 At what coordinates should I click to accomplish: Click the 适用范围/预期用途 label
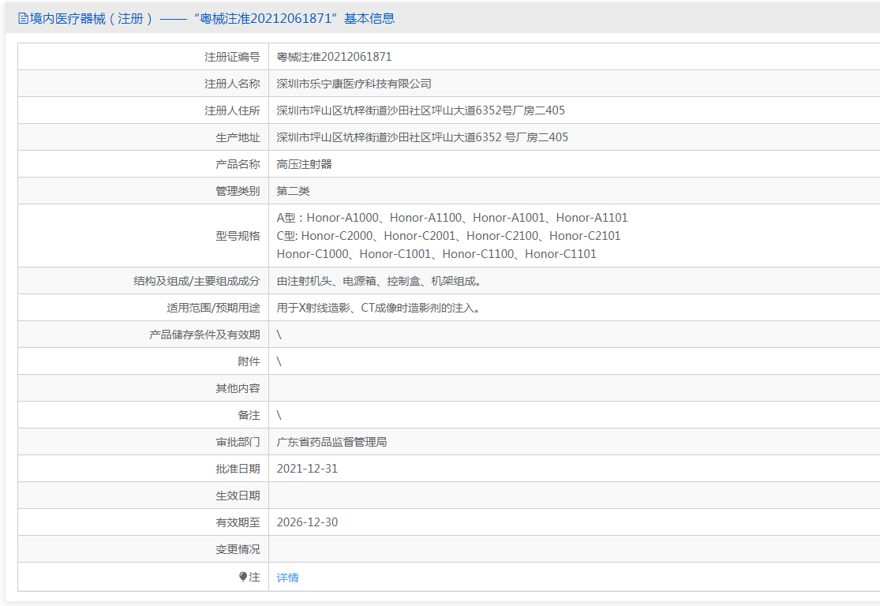[213, 308]
